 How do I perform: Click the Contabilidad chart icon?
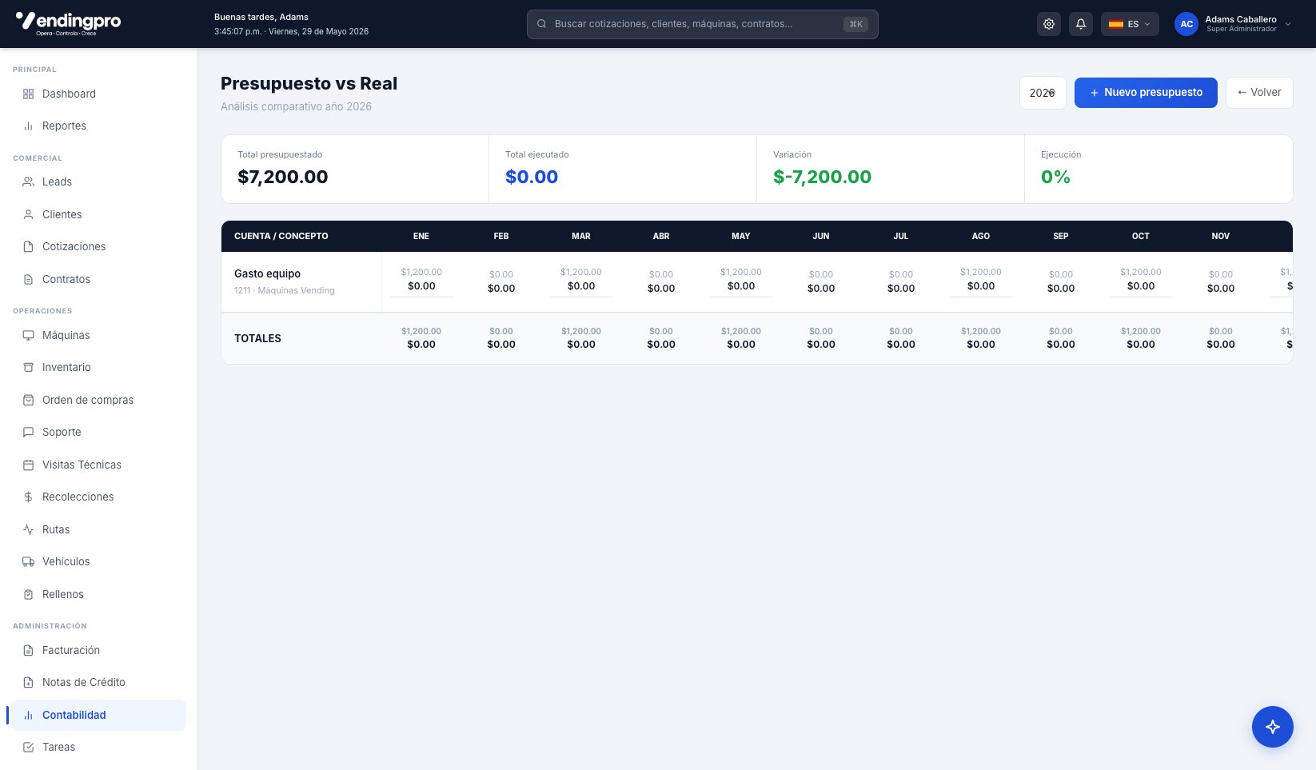click(x=28, y=715)
